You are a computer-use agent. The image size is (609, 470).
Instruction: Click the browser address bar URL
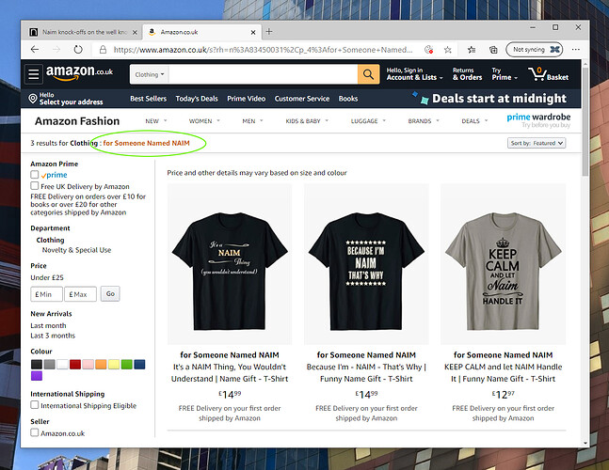coord(263,50)
